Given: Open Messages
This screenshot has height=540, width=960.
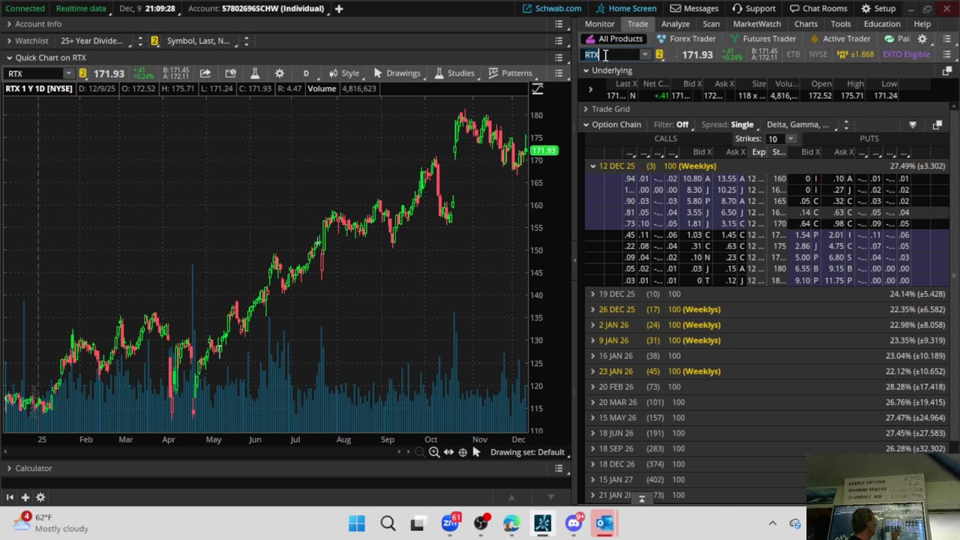Looking at the screenshot, I should pyautogui.click(x=694, y=8).
